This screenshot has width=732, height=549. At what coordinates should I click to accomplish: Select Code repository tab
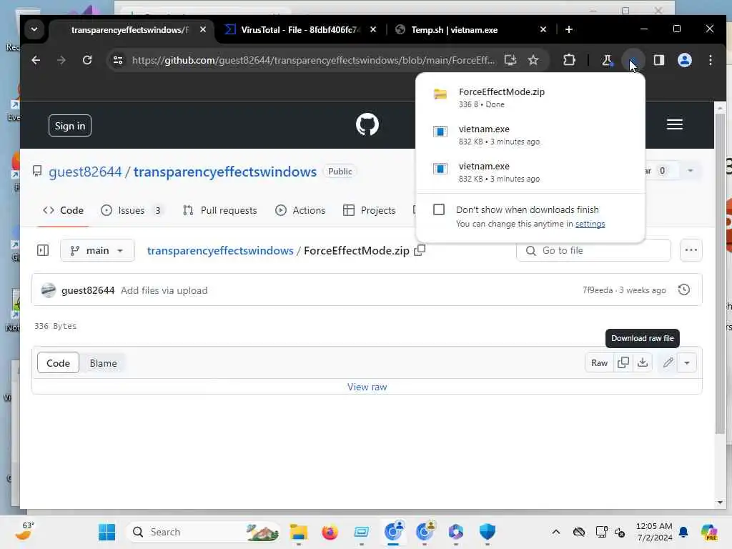tap(63, 211)
